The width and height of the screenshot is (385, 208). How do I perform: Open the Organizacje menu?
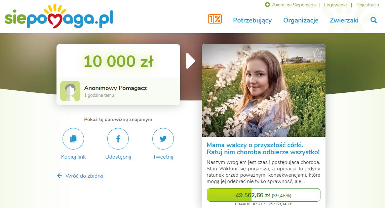click(301, 20)
